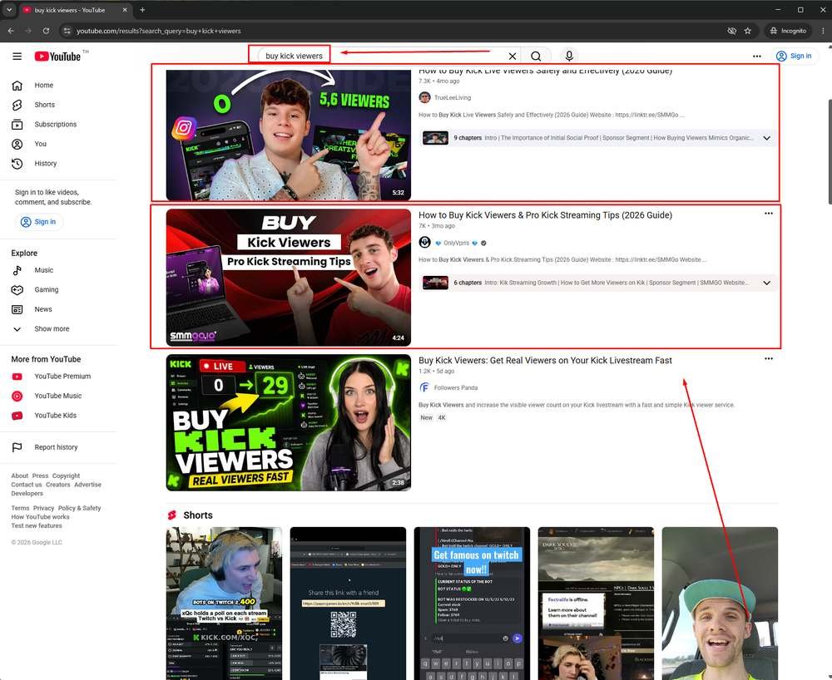Expand the 6 chapters dropdown
This screenshot has height=680, width=832.
click(x=766, y=283)
